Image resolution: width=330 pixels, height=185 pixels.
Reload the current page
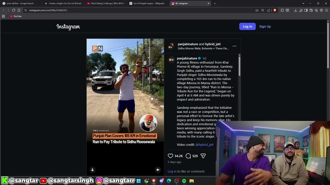[14, 10]
